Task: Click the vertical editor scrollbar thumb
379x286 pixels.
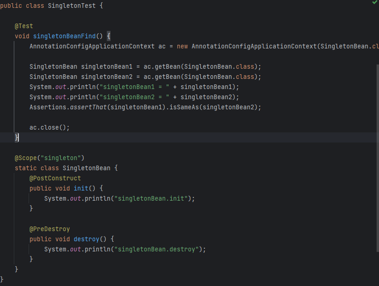Action: (x=378, y=158)
